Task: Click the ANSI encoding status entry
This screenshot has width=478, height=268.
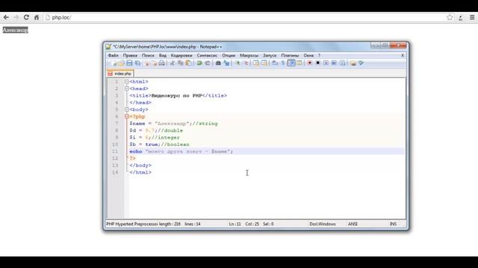Action: (x=353, y=224)
